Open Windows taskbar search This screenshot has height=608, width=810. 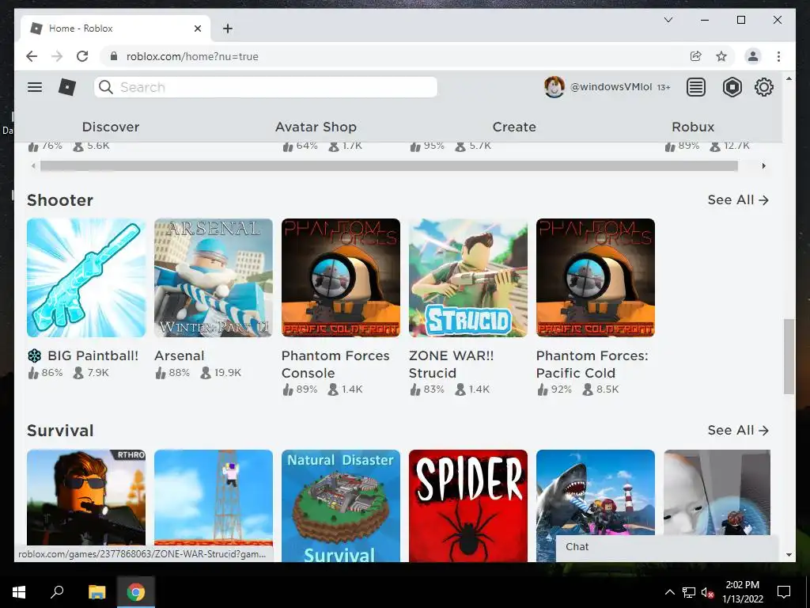point(57,592)
